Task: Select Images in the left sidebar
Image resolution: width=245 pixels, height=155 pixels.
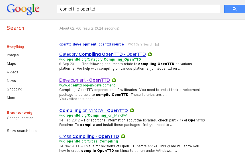Action: (x=13, y=55)
